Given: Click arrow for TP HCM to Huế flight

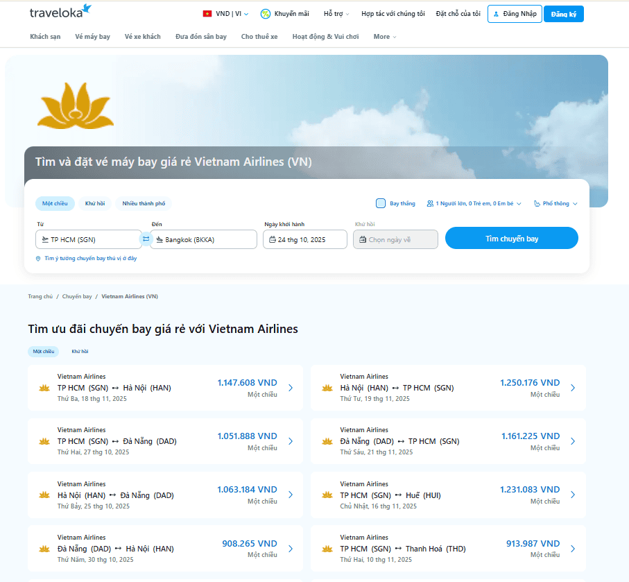Looking at the screenshot, I should tap(573, 495).
